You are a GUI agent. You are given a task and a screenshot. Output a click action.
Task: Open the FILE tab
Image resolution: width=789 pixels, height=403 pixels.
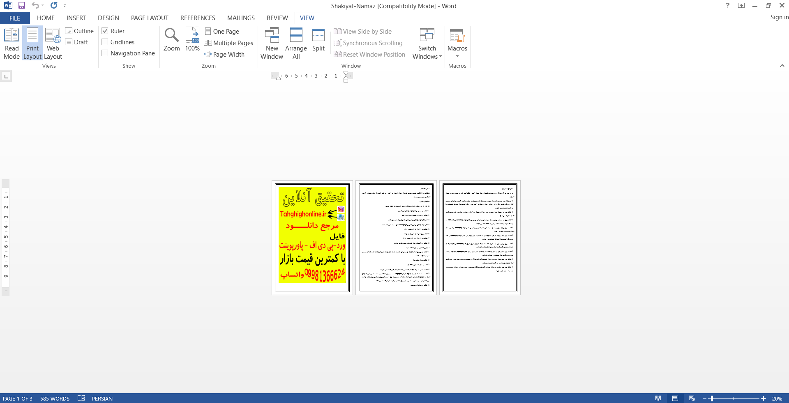click(x=15, y=18)
